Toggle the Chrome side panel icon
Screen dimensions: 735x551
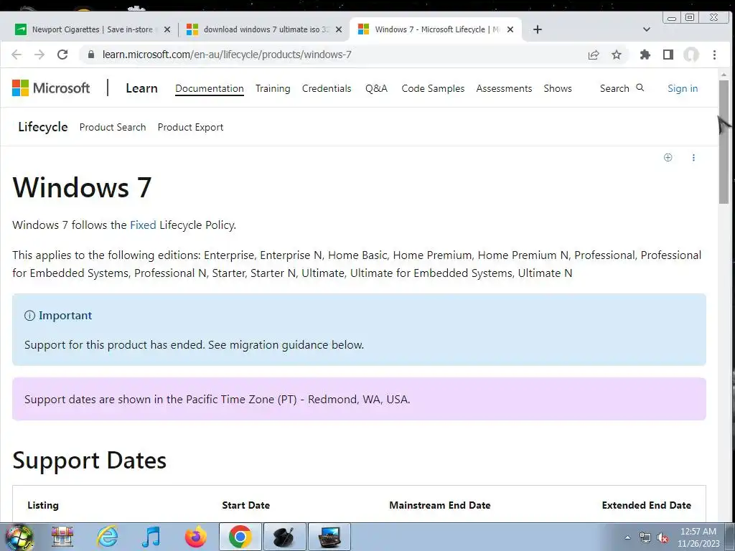point(668,55)
